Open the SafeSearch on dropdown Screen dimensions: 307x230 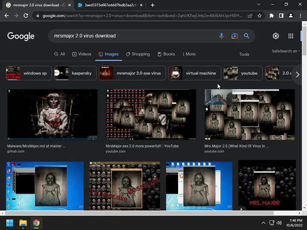click(286, 51)
